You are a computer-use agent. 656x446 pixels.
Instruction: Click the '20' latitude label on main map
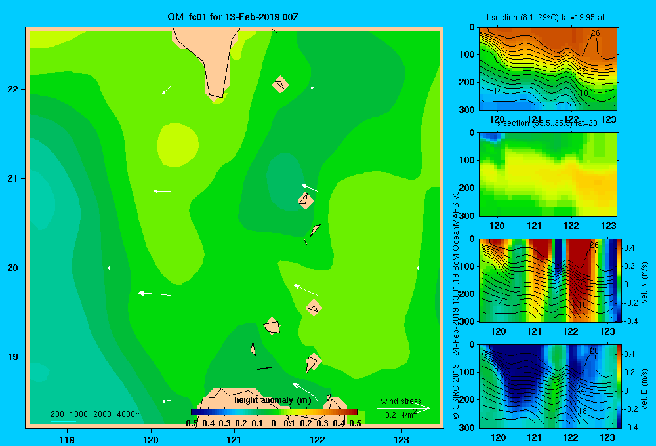click(13, 268)
